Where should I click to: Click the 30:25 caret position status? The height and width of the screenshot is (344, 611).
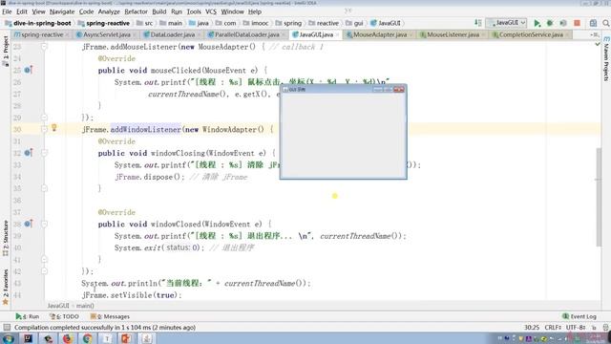(x=532, y=327)
